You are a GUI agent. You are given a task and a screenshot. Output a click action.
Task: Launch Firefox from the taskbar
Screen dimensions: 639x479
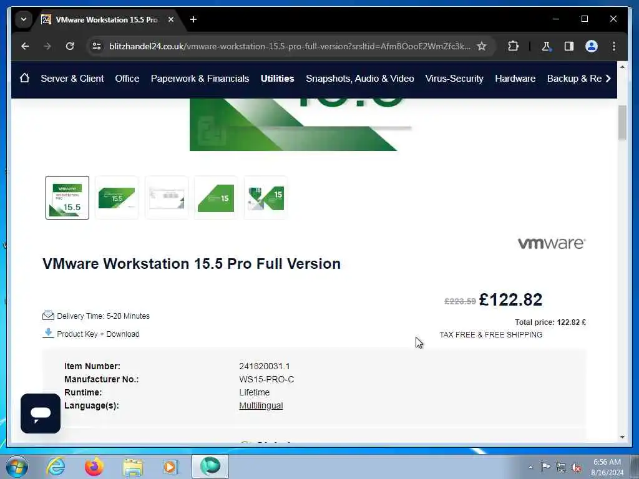(94, 467)
